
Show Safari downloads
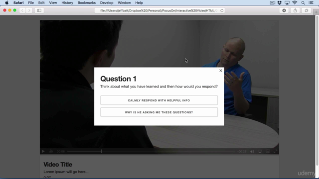coord(284,10)
